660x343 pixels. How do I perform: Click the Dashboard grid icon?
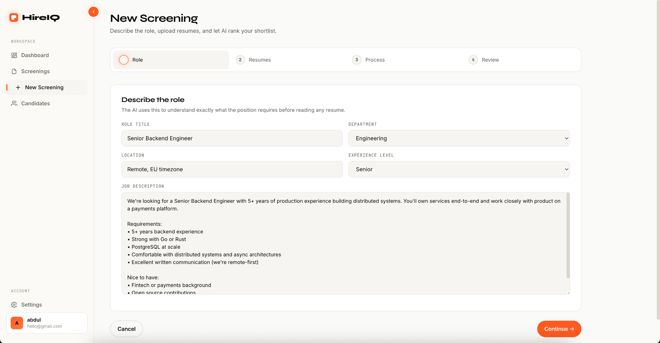(x=14, y=55)
